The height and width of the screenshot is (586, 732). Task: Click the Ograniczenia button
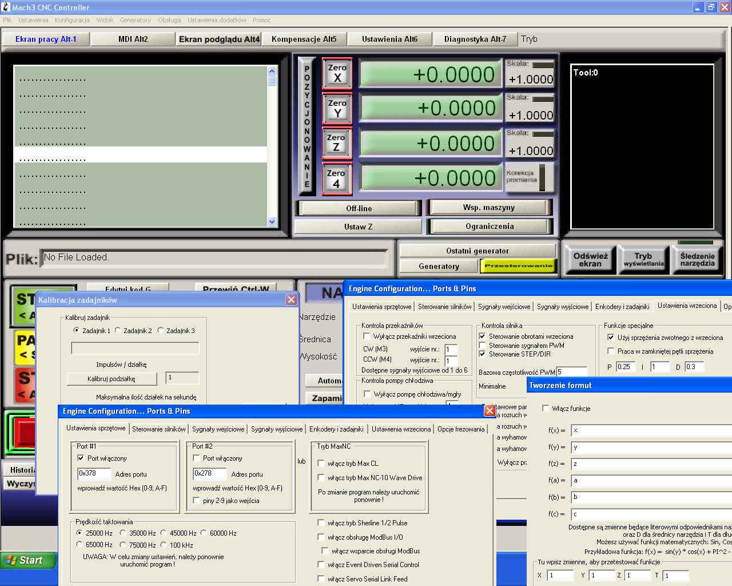[490, 226]
